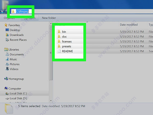The width and height of the screenshot is (153, 115).
Task: Click the sidebar scrollbar down arrow
Action: click(51, 100)
